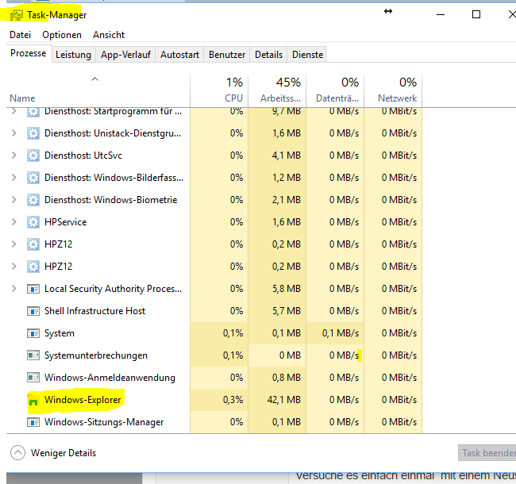Image resolution: width=516 pixels, height=484 pixels.
Task: Click the System process icon
Action: [x=33, y=333]
